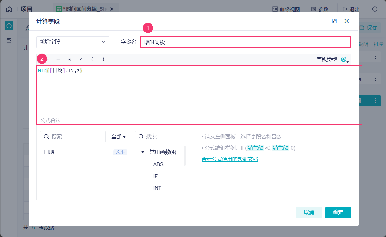Open the 血缘视图 lineage view
The image size is (386, 237).
(x=286, y=9)
